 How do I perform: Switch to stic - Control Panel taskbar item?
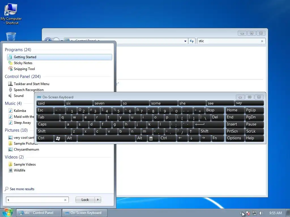click(x=39, y=213)
